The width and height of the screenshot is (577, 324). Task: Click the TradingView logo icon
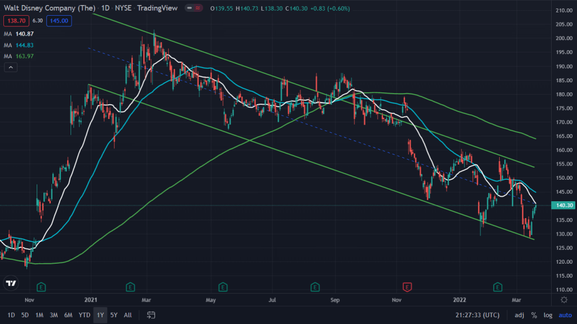click(10, 283)
